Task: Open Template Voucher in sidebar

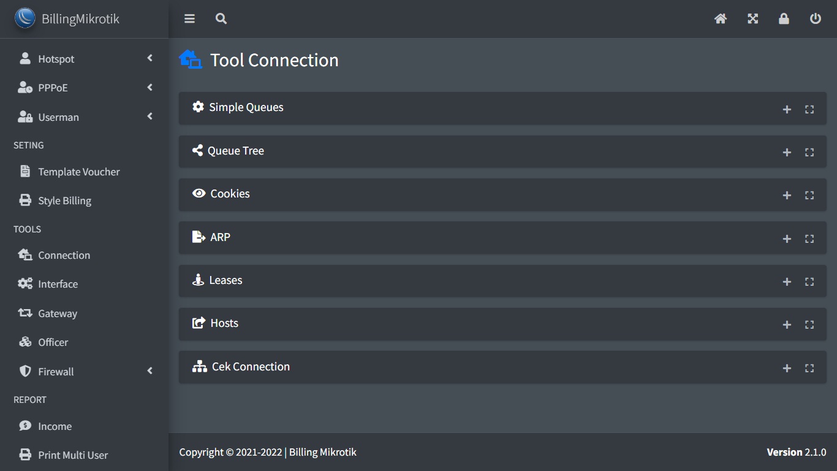Action: [78, 172]
